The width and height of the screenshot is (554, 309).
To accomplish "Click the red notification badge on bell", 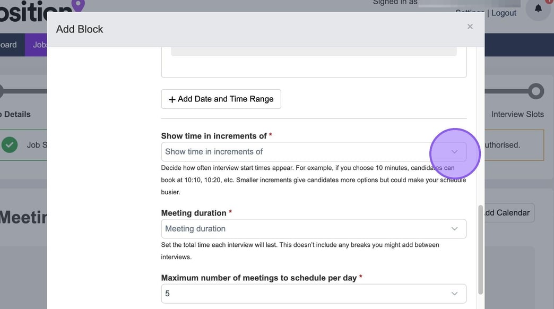I will click(549, 2).
